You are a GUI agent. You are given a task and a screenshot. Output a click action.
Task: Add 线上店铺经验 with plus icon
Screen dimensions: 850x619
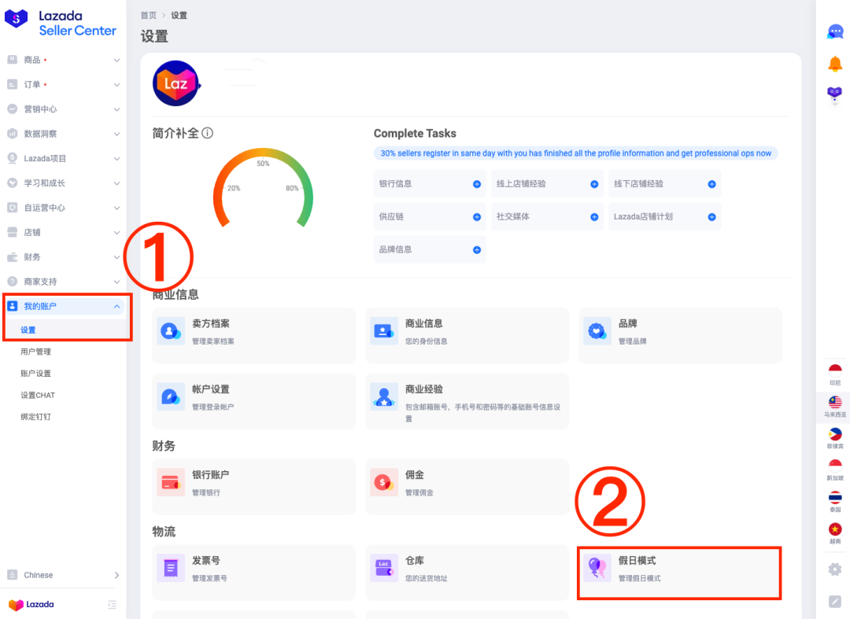594,184
